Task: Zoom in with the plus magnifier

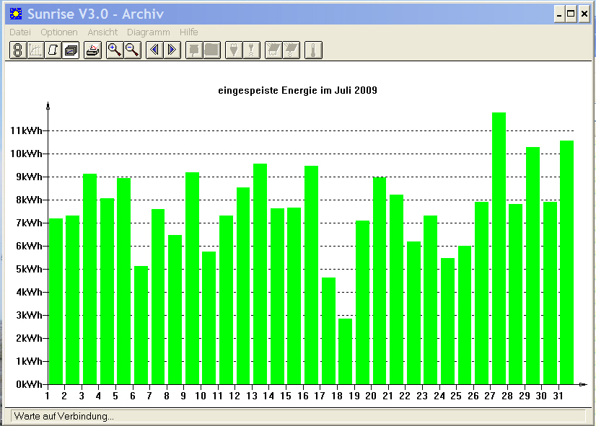Action: point(115,50)
